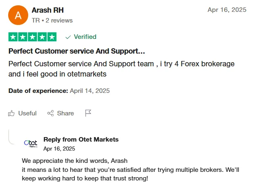Viewport: 259px width, 187px height.
Task: Click the Otet Markets company logo
Action: coord(31,143)
